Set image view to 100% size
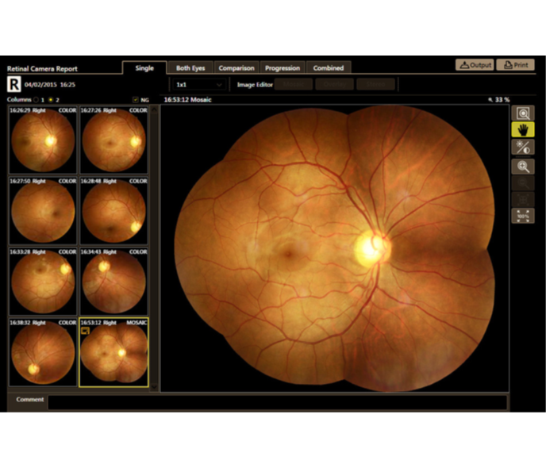 (x=523, y=216)
